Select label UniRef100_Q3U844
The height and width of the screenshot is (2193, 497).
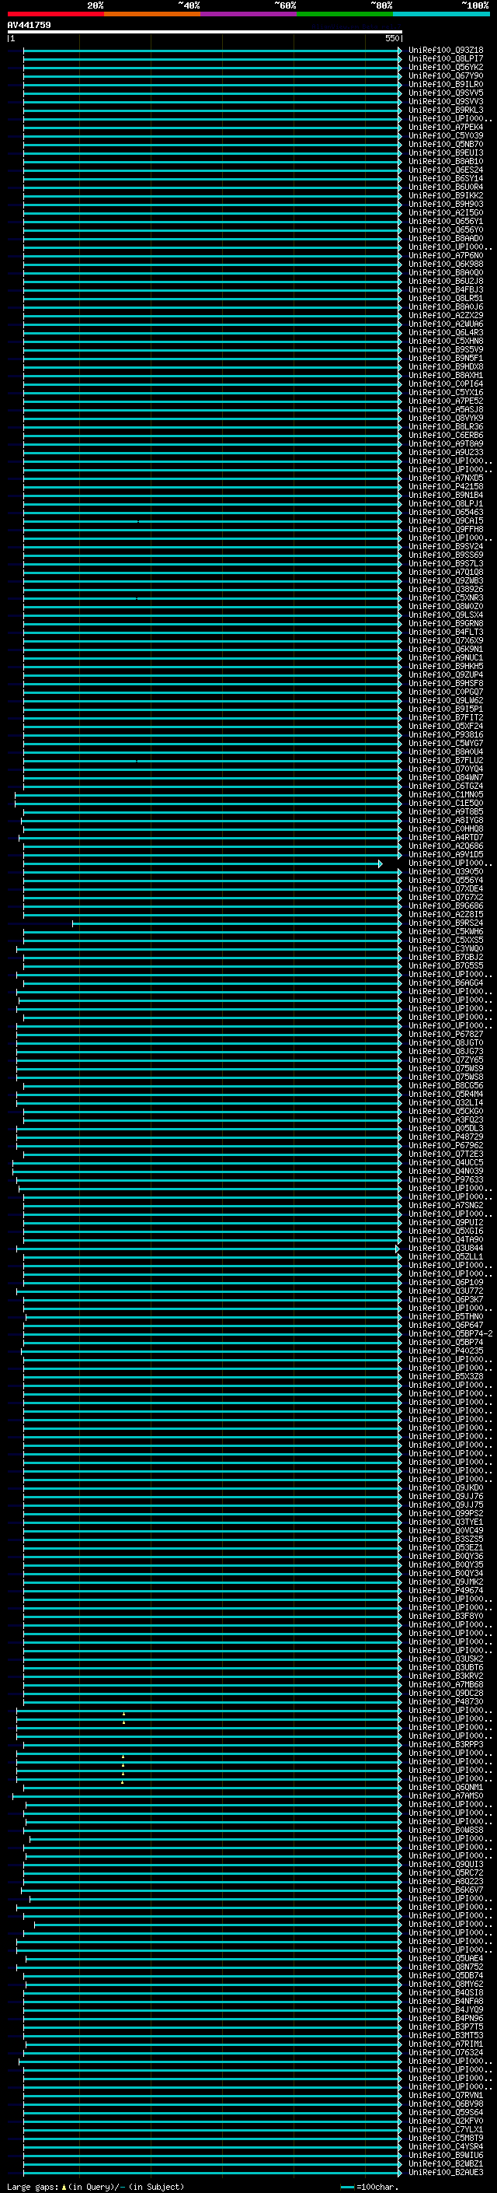[445, 1249]
